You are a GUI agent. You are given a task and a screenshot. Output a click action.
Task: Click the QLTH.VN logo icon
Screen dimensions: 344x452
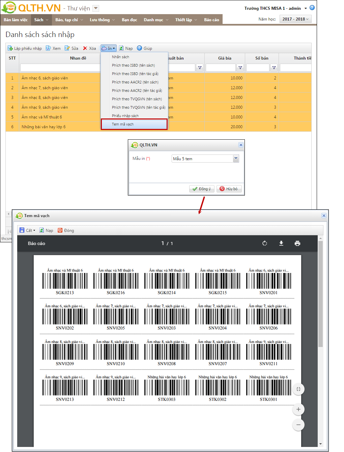[9, 7]
